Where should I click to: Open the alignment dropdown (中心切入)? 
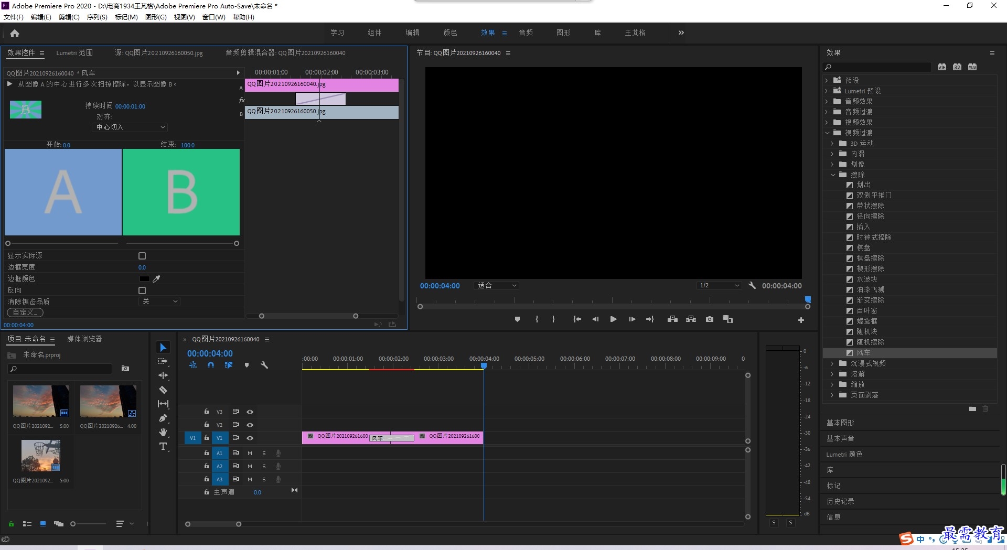[130, 127]
